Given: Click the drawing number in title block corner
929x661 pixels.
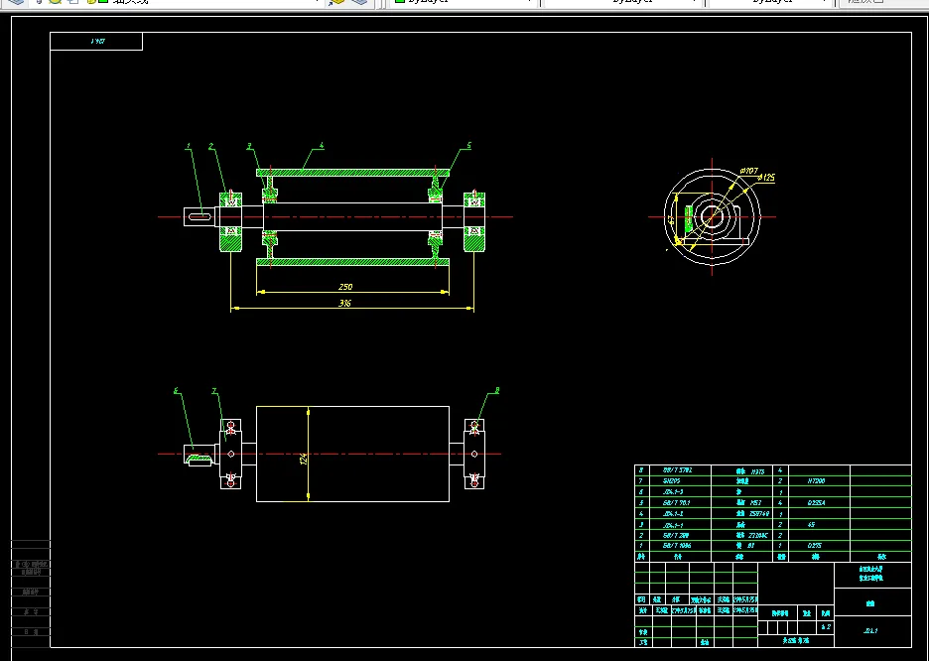Looking at the screenshot, I should (871, 631).
